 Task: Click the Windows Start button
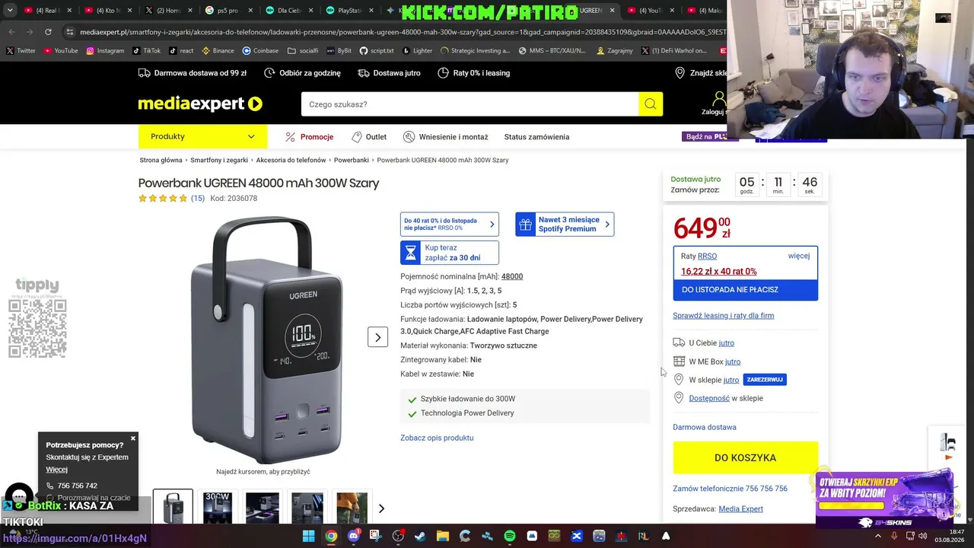[308, 536]
